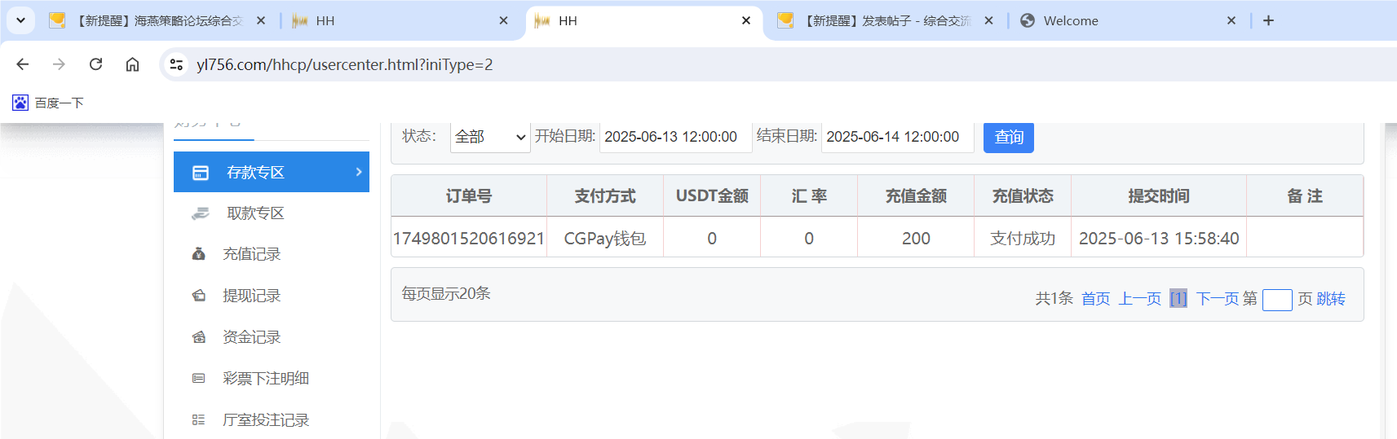The width and height of the screenshot is (1397, 439).
Task: Click the 支付方式 column header
Action: tap(605, 196)
